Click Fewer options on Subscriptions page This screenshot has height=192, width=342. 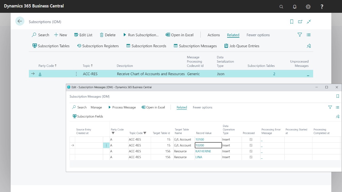[x=258, y=35]
